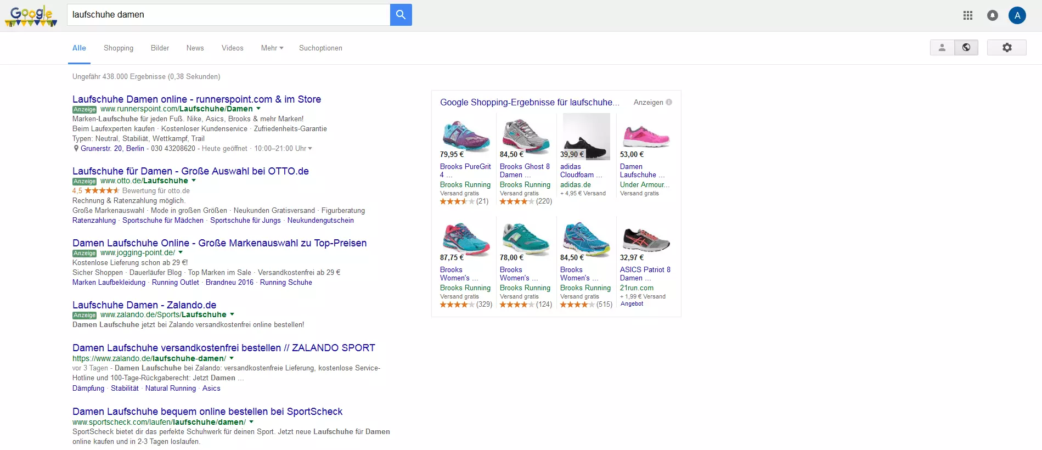This screenshot has height=450, width=1042.
Task: Click the ASICS Patriot 8 shoe image
Action: [646, 240]
